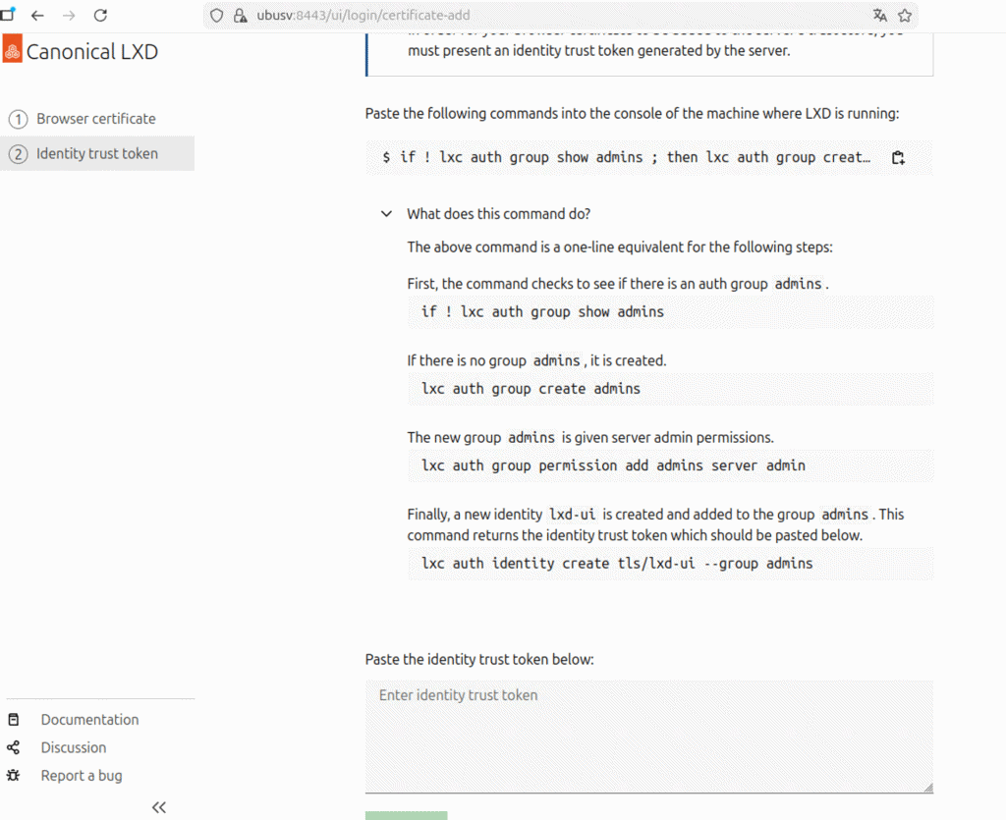The width and height of the screenshot is (1006, 820).
Task: Click the connection padlock icon
Action: (239, 16)
